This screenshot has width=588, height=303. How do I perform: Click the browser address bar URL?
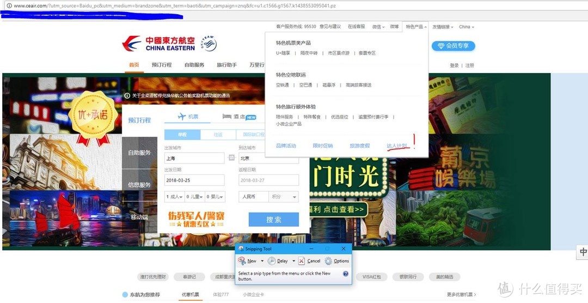(x=175, y=6)
